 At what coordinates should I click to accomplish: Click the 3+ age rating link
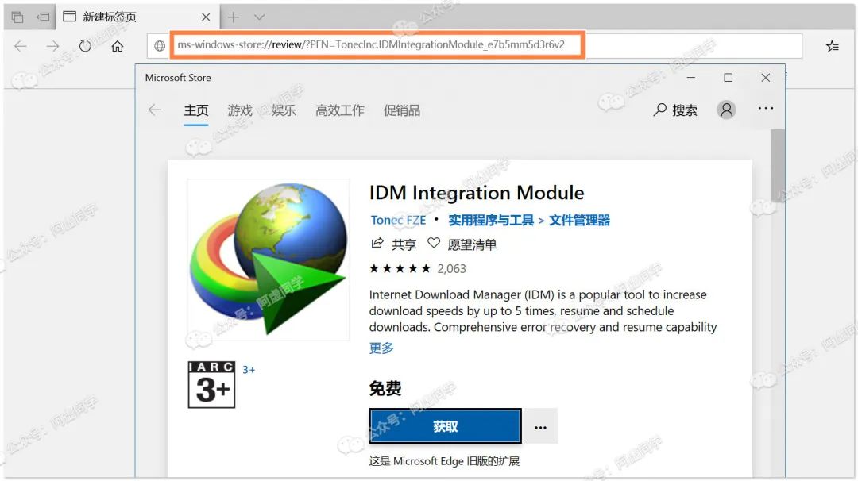point(249,370)
